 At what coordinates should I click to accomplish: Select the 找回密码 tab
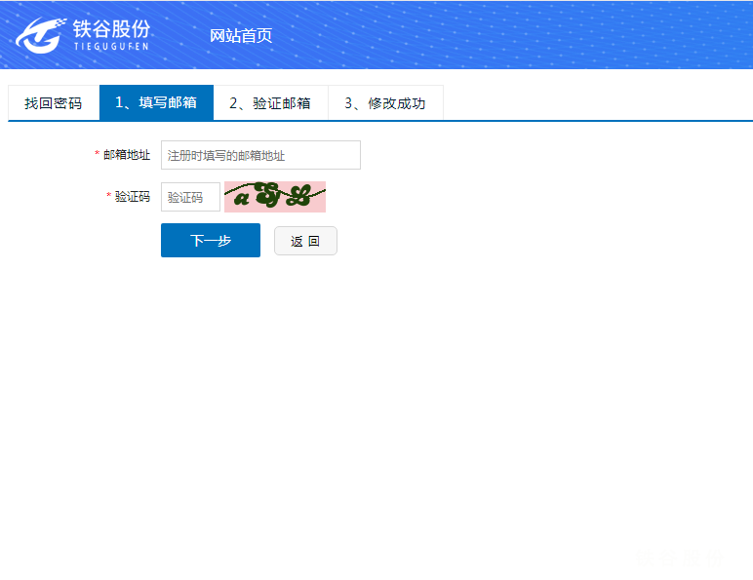54,103
